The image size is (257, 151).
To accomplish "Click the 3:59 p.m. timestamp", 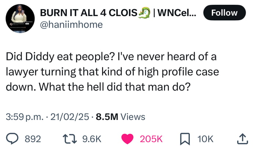I will 24,117.
